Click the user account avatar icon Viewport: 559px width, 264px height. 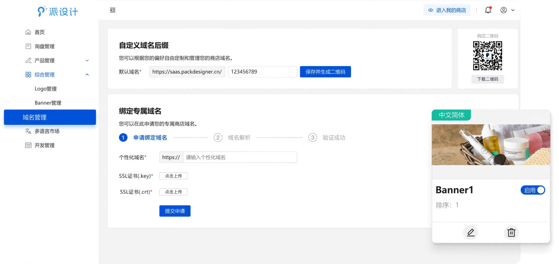(503, 10)
